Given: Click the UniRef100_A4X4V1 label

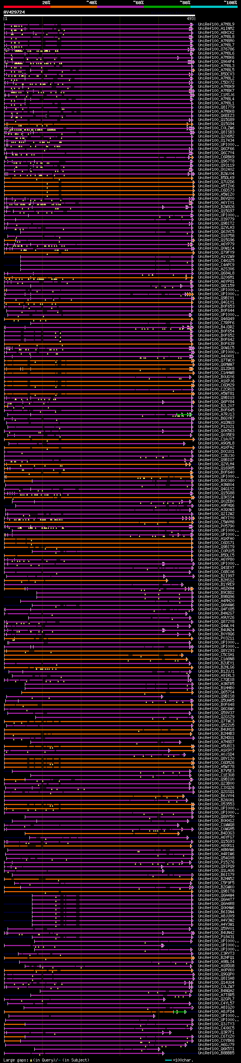Looking at the screenshot, I should coord(216,356).
